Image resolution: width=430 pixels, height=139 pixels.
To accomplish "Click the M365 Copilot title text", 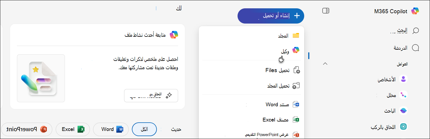I will click(x=391, y=11).
